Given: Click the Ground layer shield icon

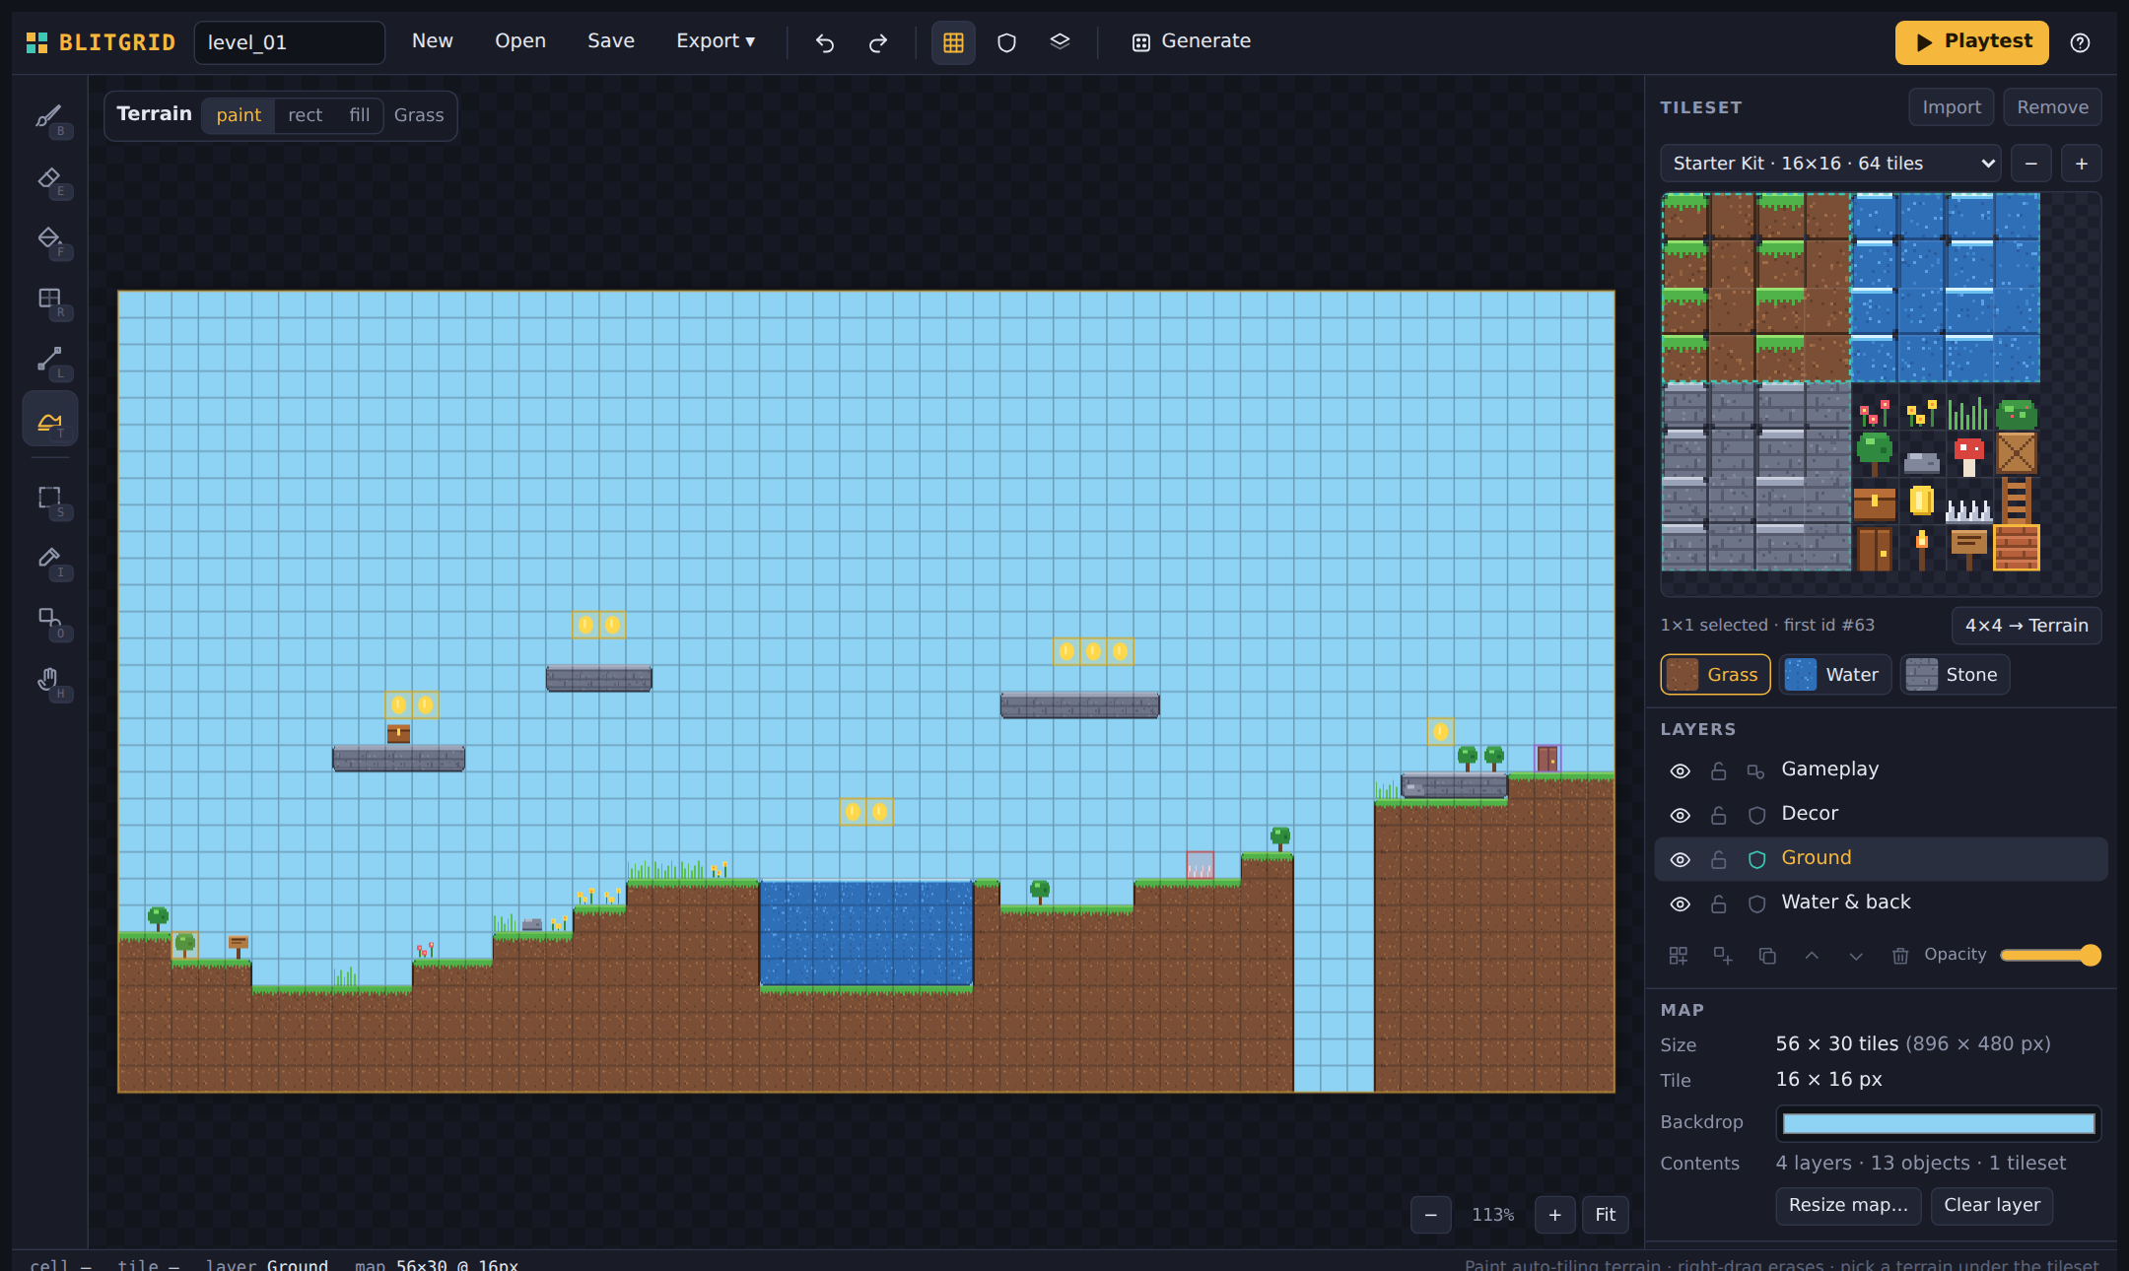Looking at the screenshot, I should click(1756, 859).
